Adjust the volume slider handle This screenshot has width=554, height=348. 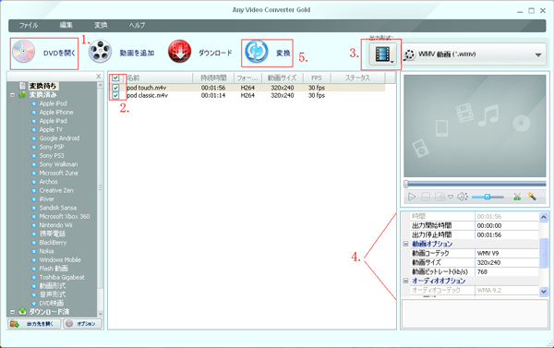pyautogui.click(x=488, y=197)
